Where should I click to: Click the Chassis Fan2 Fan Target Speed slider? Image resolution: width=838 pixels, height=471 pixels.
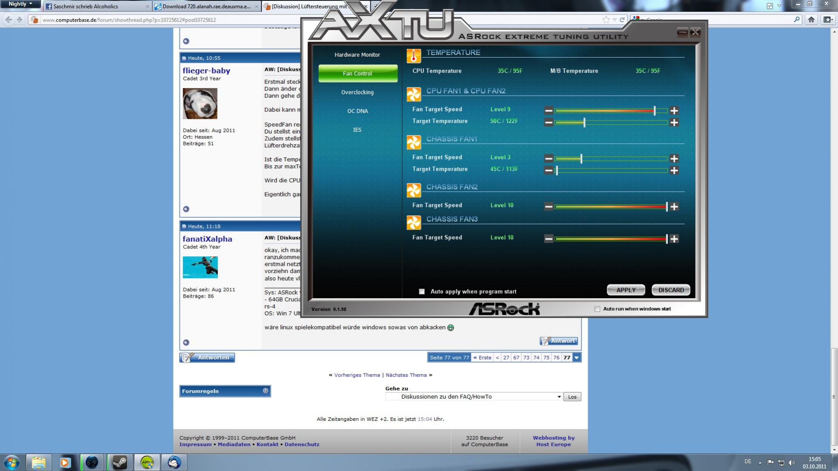pyautogui.click(x=611, y=206)
